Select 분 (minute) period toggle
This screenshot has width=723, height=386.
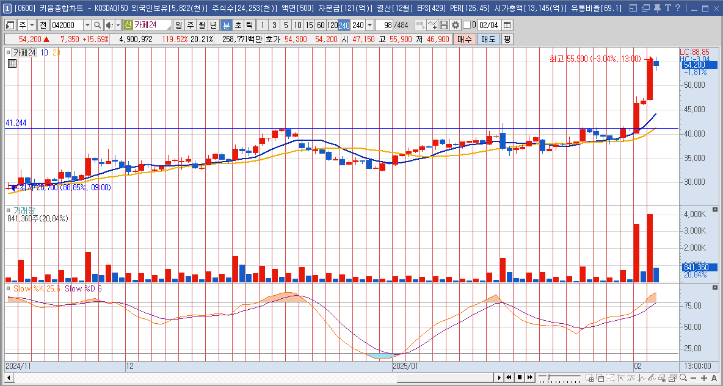(226, 26)
